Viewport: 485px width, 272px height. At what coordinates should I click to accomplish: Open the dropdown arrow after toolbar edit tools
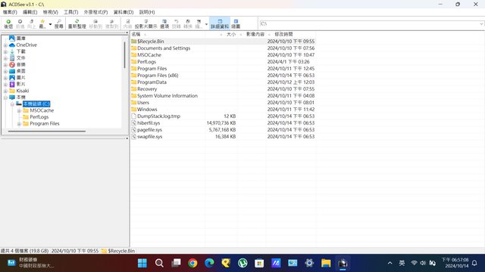click(206, 24)
